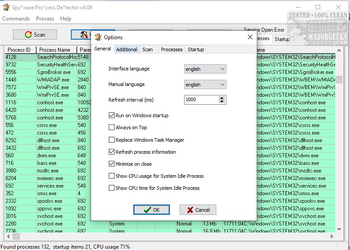Decrease the Refresh interval with down arrow
Viewport: 350px width, 250px height.
(222, 102)
